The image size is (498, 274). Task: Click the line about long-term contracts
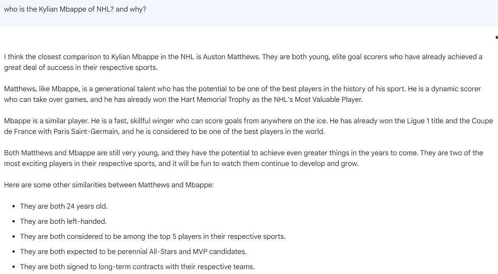point(138,267)
